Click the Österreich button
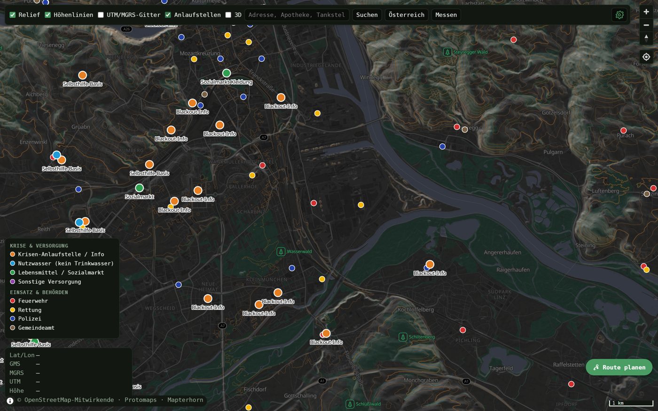 [407, 15]
